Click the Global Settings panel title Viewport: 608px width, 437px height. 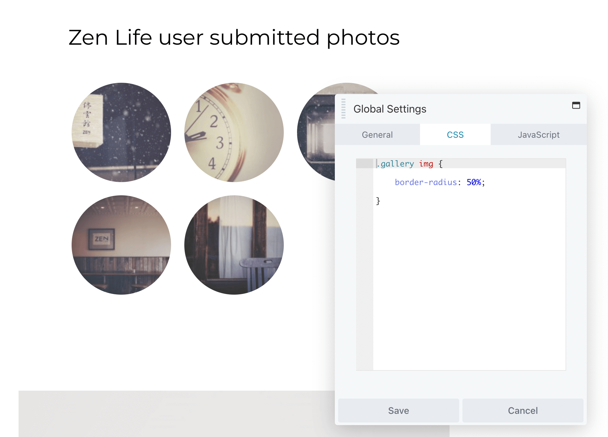tap(390, 109)
